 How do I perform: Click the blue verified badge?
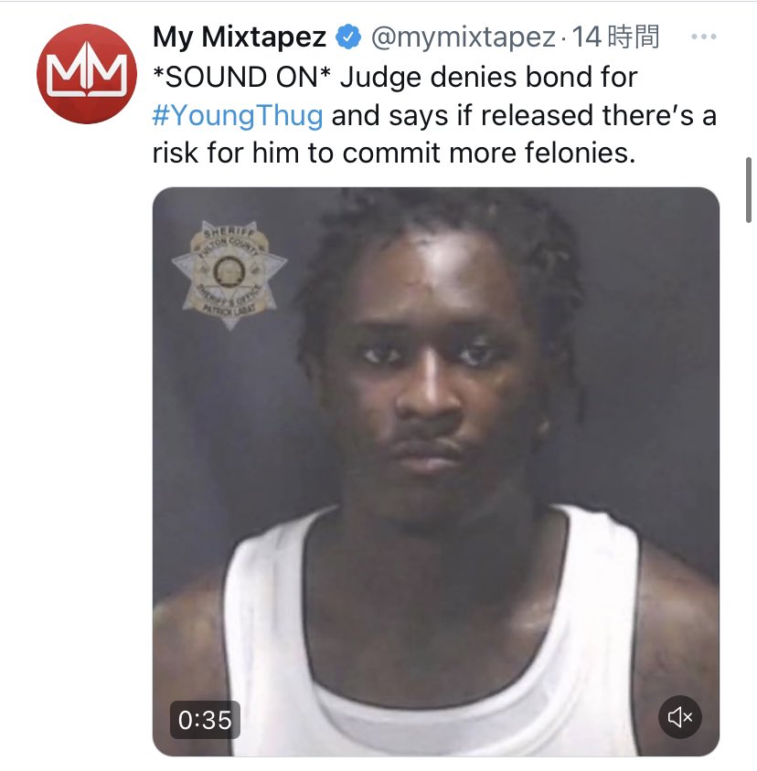point(348,37)
